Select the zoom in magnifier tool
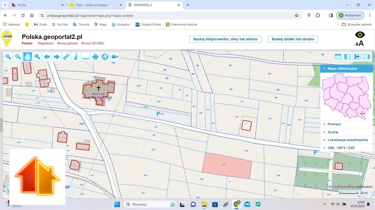 click(x=8, y=57)
